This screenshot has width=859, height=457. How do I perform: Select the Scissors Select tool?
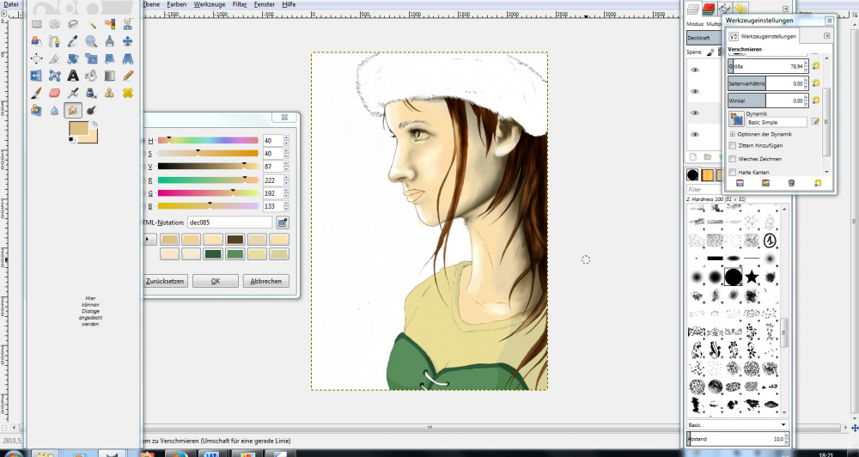click(x=128, y=23)
